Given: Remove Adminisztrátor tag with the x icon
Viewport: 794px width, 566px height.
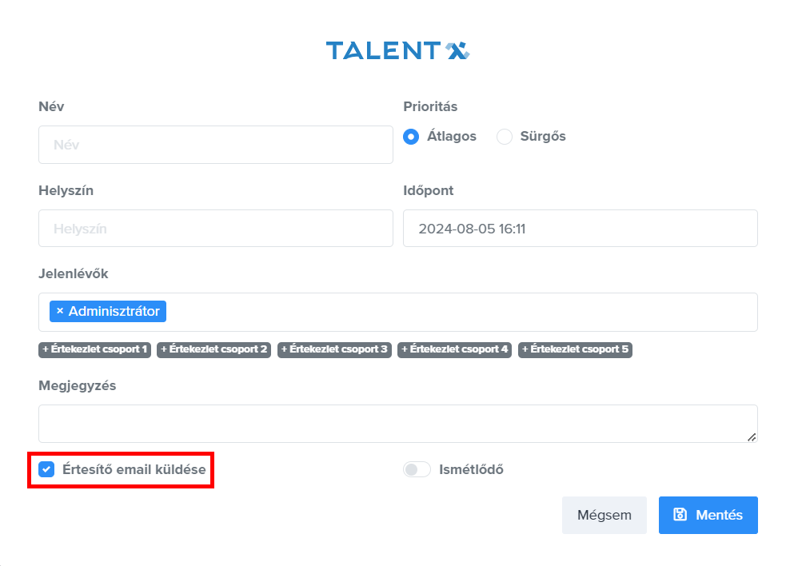Looking at the screenshot, I should click(x=60, y=312).
